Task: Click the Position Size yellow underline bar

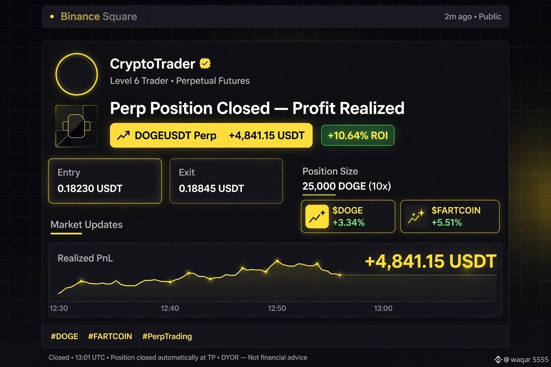Action: pyautogui.click(x=319, y=195)
